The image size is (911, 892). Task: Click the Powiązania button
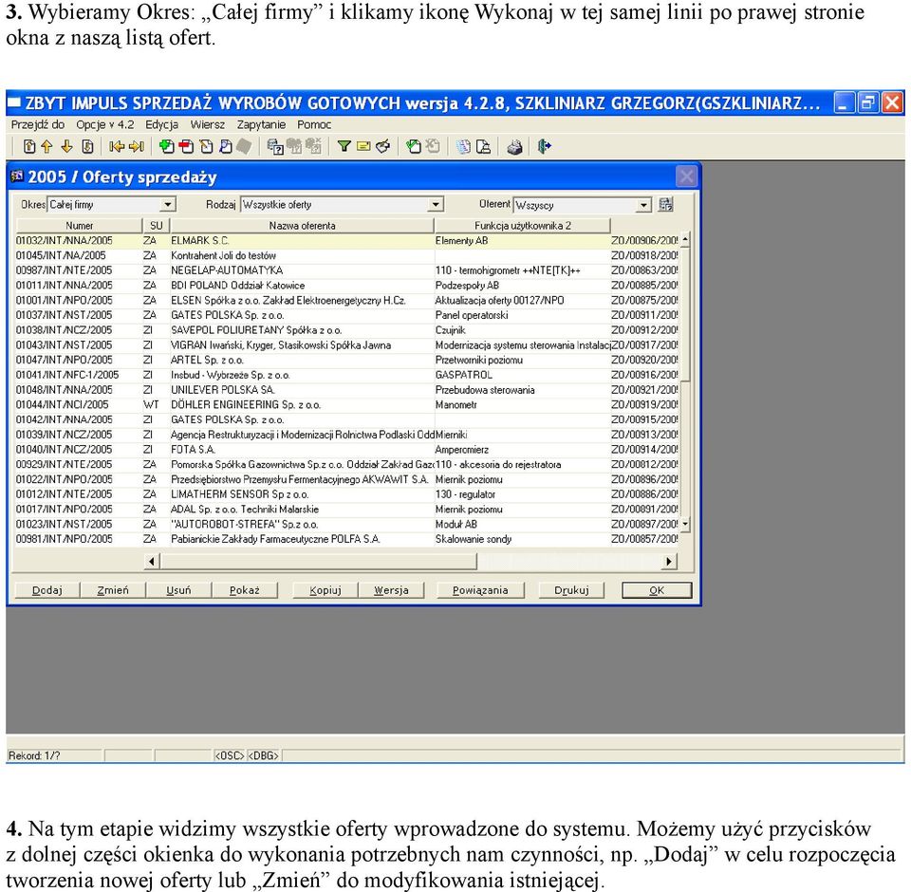[x=480, y=590]
